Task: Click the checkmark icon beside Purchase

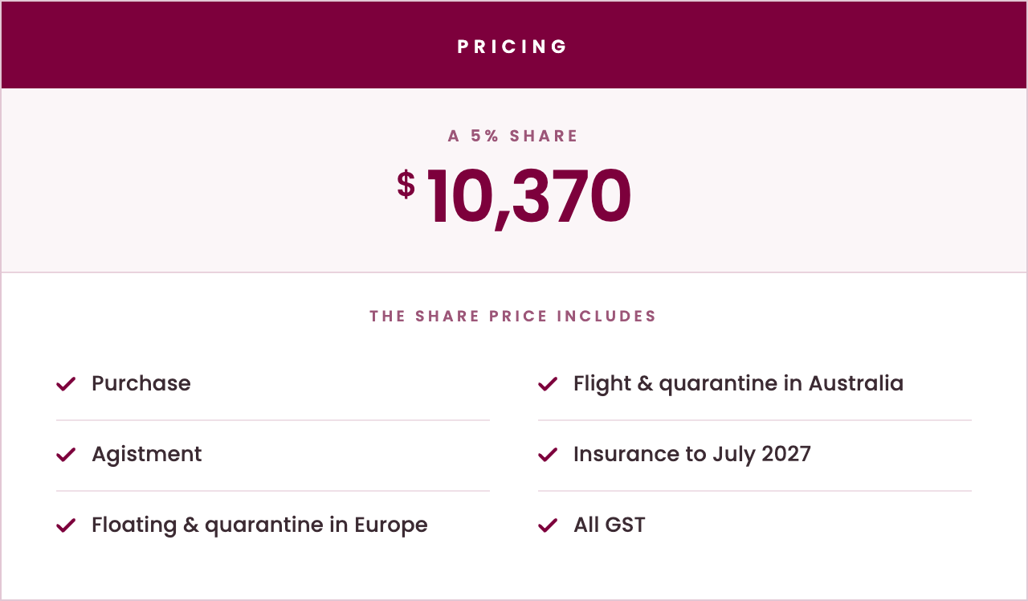Action: [66, 384]
